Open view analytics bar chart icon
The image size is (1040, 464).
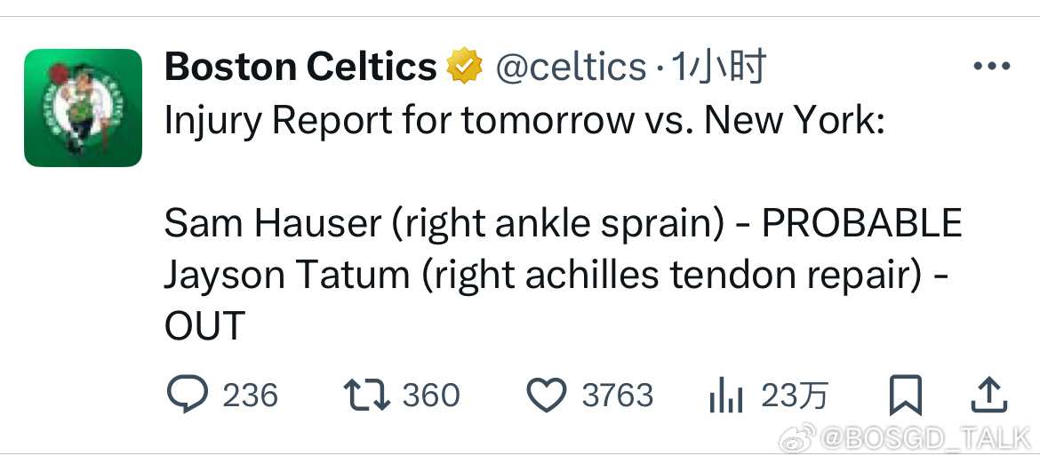click(726, 395)
